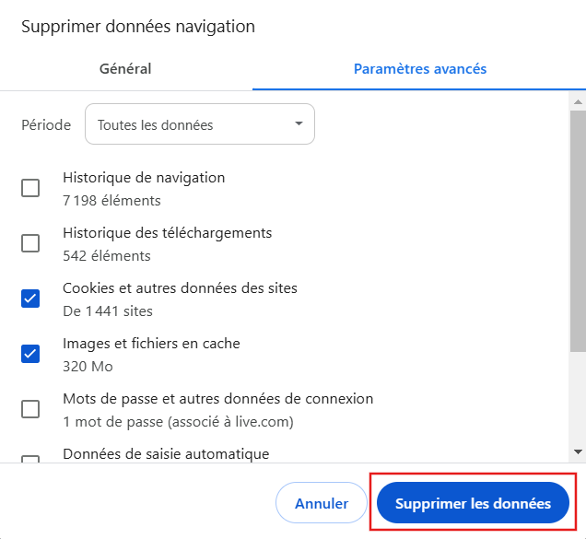Viewport: 586px width, 539px height.
Task: Click the arrow beside Toutes les données
Action: click(299, 124)
